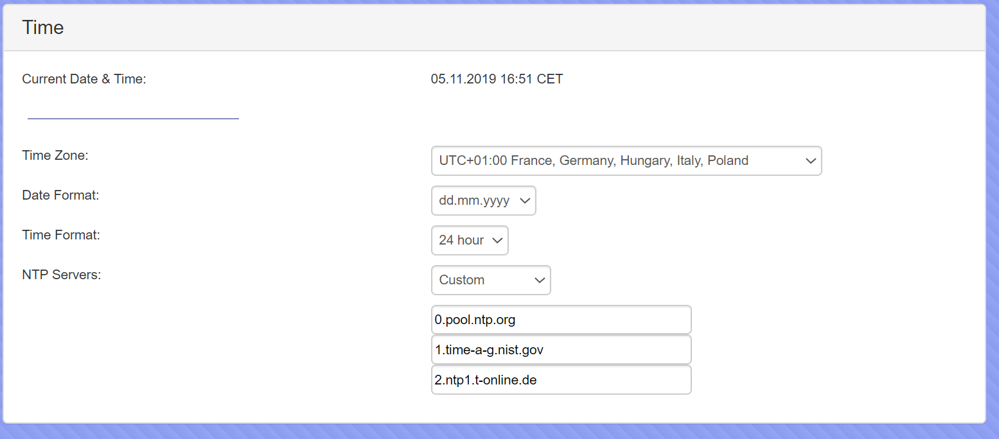Click the chevron arrow on Time Format selector
Viewport: 999px width, 439px height.
click(497, 241)
